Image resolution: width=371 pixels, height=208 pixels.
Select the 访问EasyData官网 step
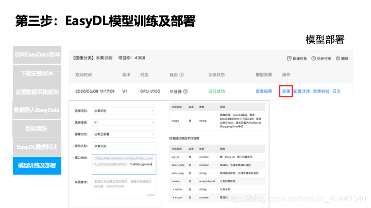click(x=37, y=54)
